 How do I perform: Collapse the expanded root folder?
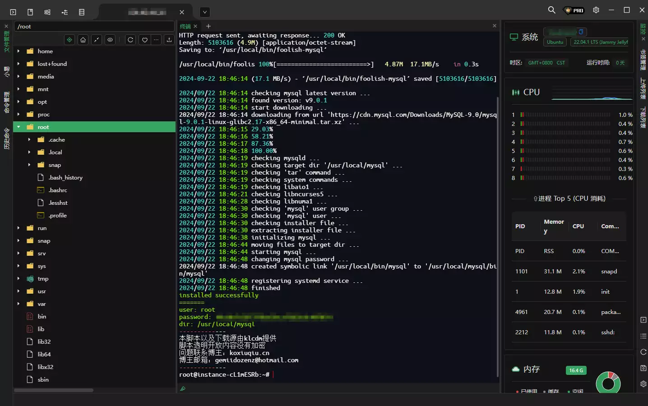coord(19,127)
